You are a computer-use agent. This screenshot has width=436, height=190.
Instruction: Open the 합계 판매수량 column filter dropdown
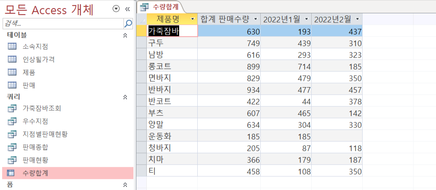[x=256, y=19]
